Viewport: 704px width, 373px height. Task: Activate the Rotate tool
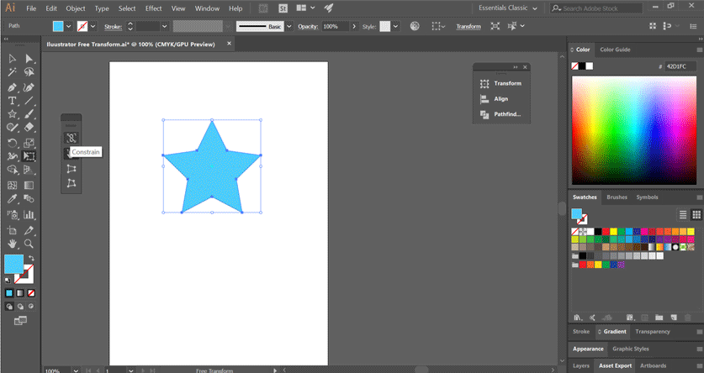13,142
